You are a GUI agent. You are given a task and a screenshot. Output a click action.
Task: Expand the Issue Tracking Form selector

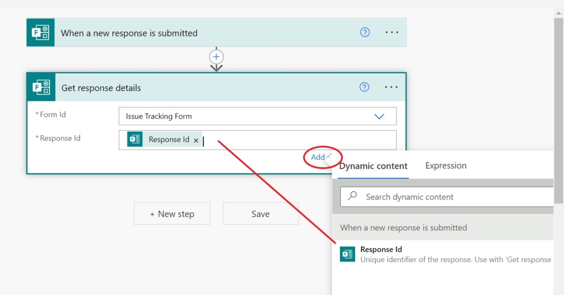[x=379, y=116]
